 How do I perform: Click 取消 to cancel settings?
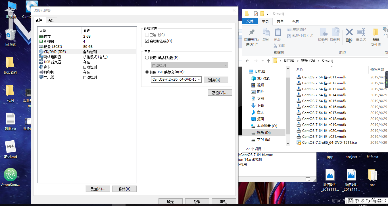[x=197, y=201]
